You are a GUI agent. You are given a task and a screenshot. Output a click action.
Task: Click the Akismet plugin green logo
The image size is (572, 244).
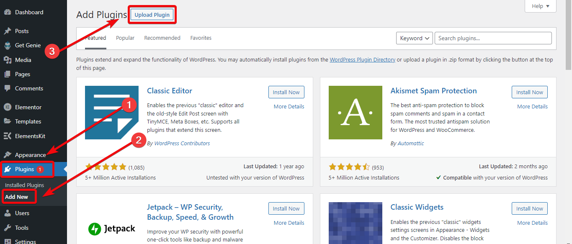[x=356, y=113]
